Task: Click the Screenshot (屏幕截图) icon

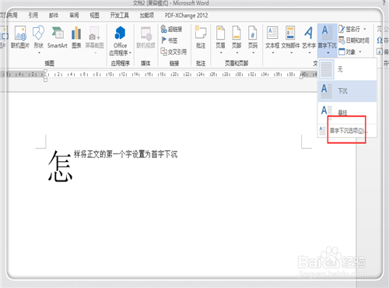Action: 94,33
